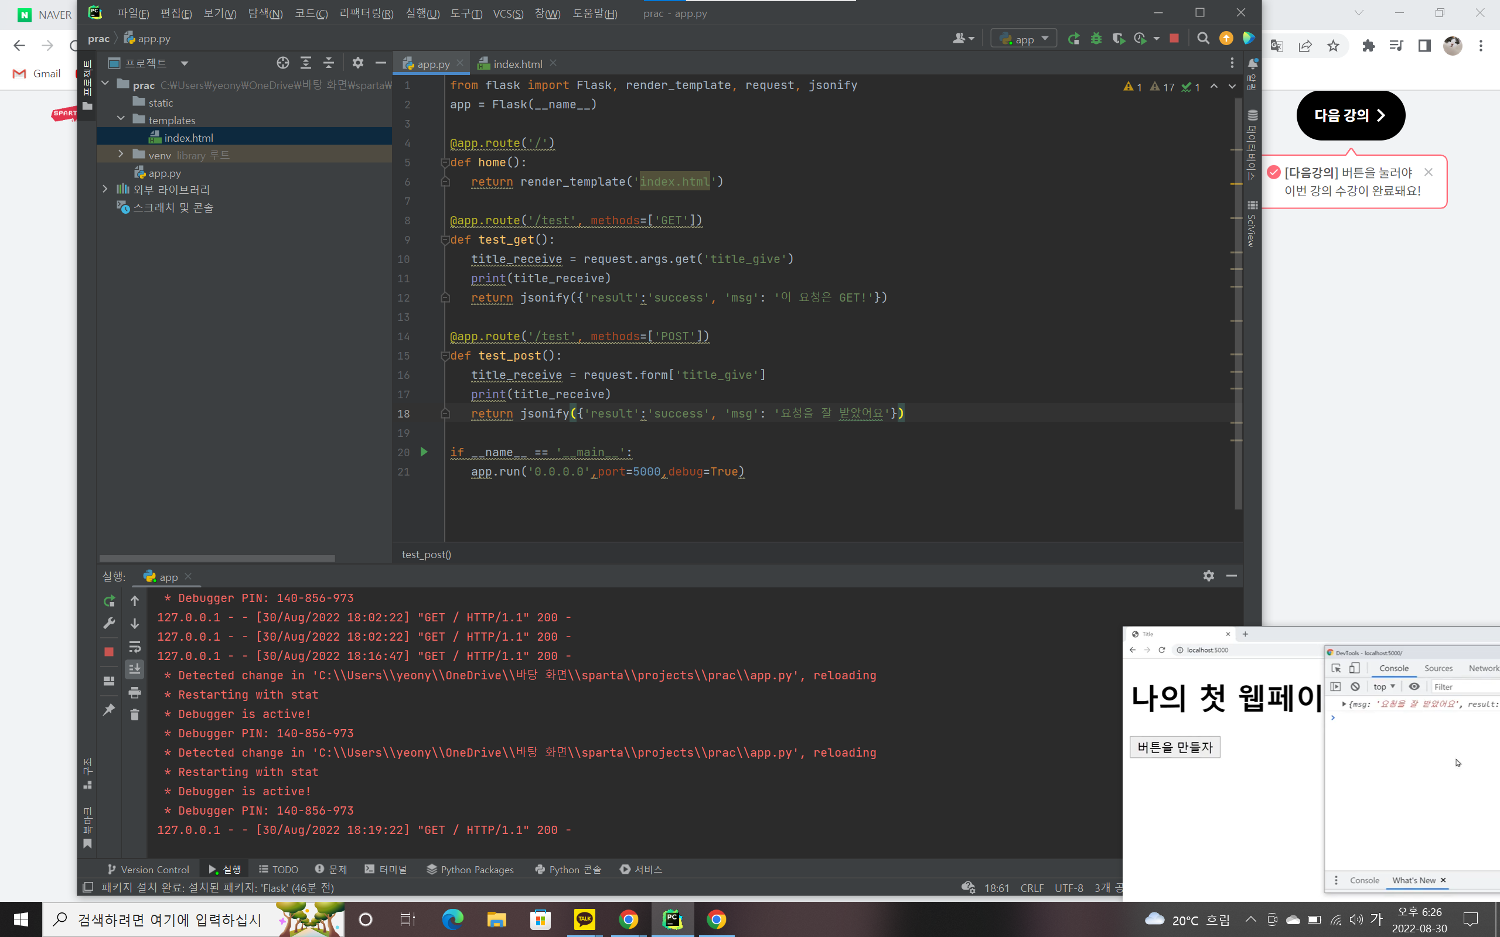The height and width of the screenshot is (937, 1500).
Task: Open KakaoTalk from the taskbar
Action: coord(584,919)
